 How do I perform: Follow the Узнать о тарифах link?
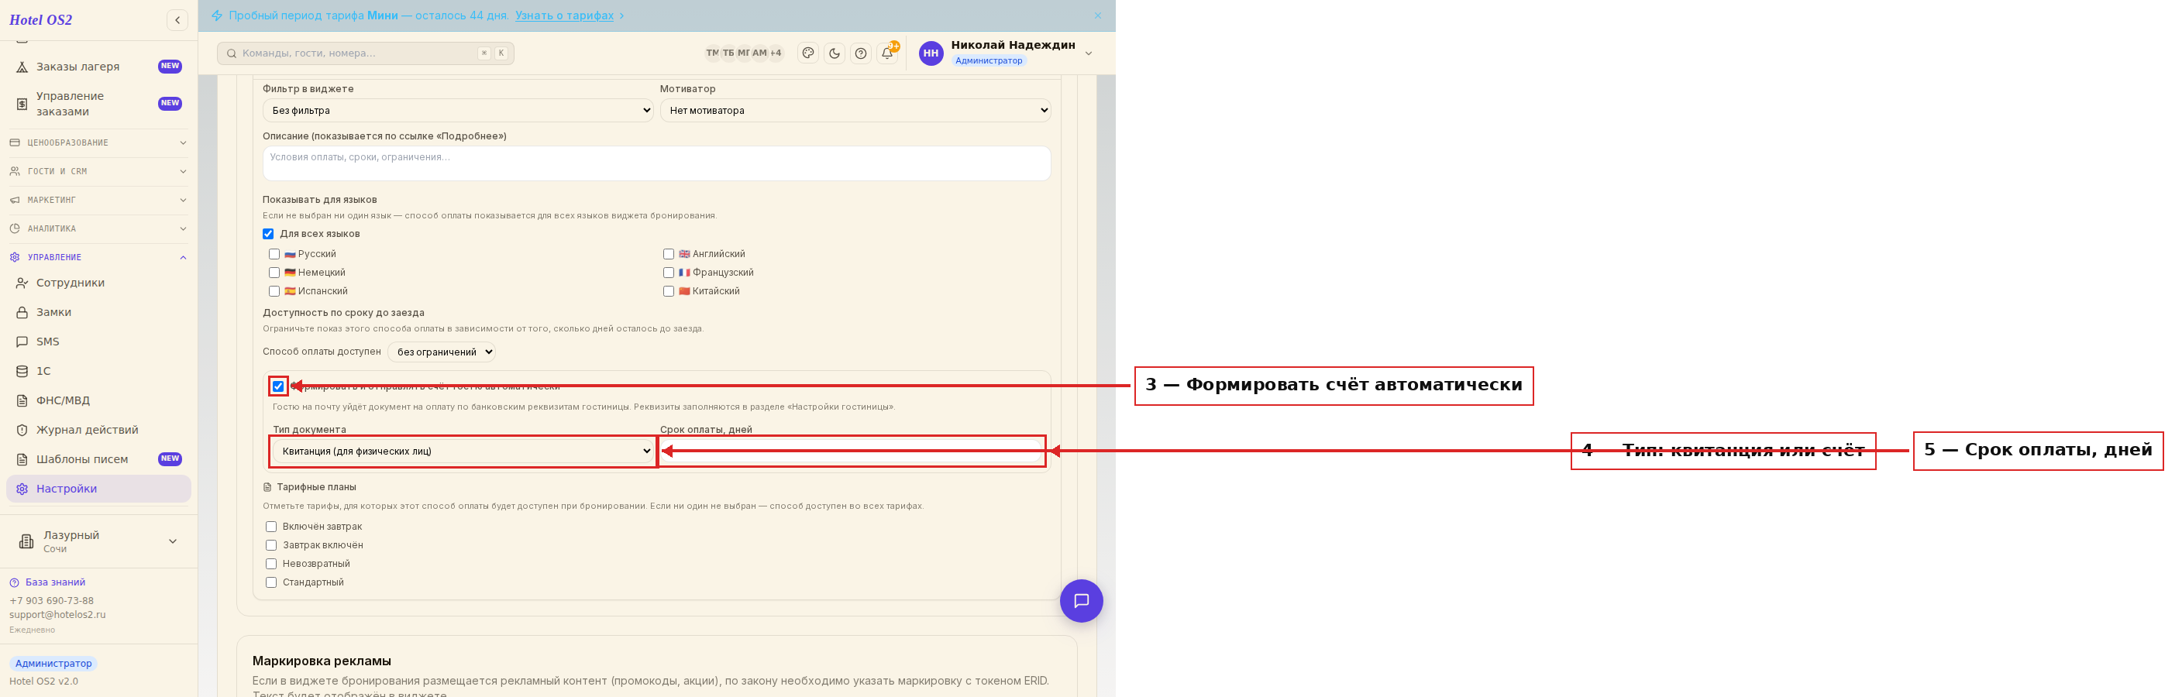pyautogui.click(x=564, y=15)
